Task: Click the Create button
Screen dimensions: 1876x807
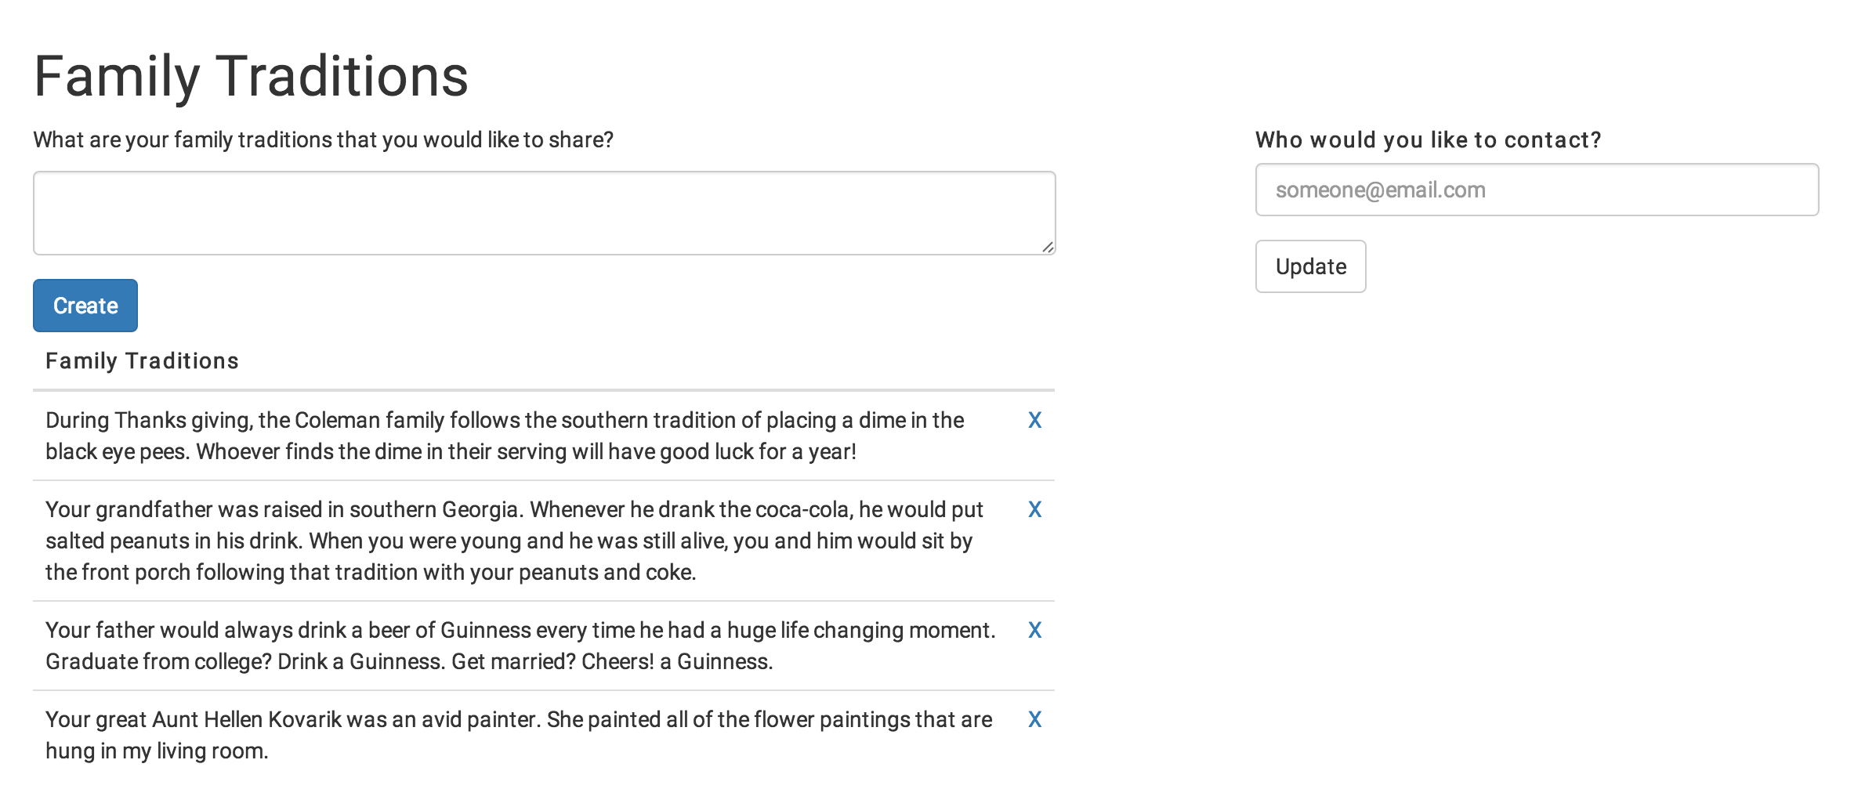Action: tap(85, 306)
